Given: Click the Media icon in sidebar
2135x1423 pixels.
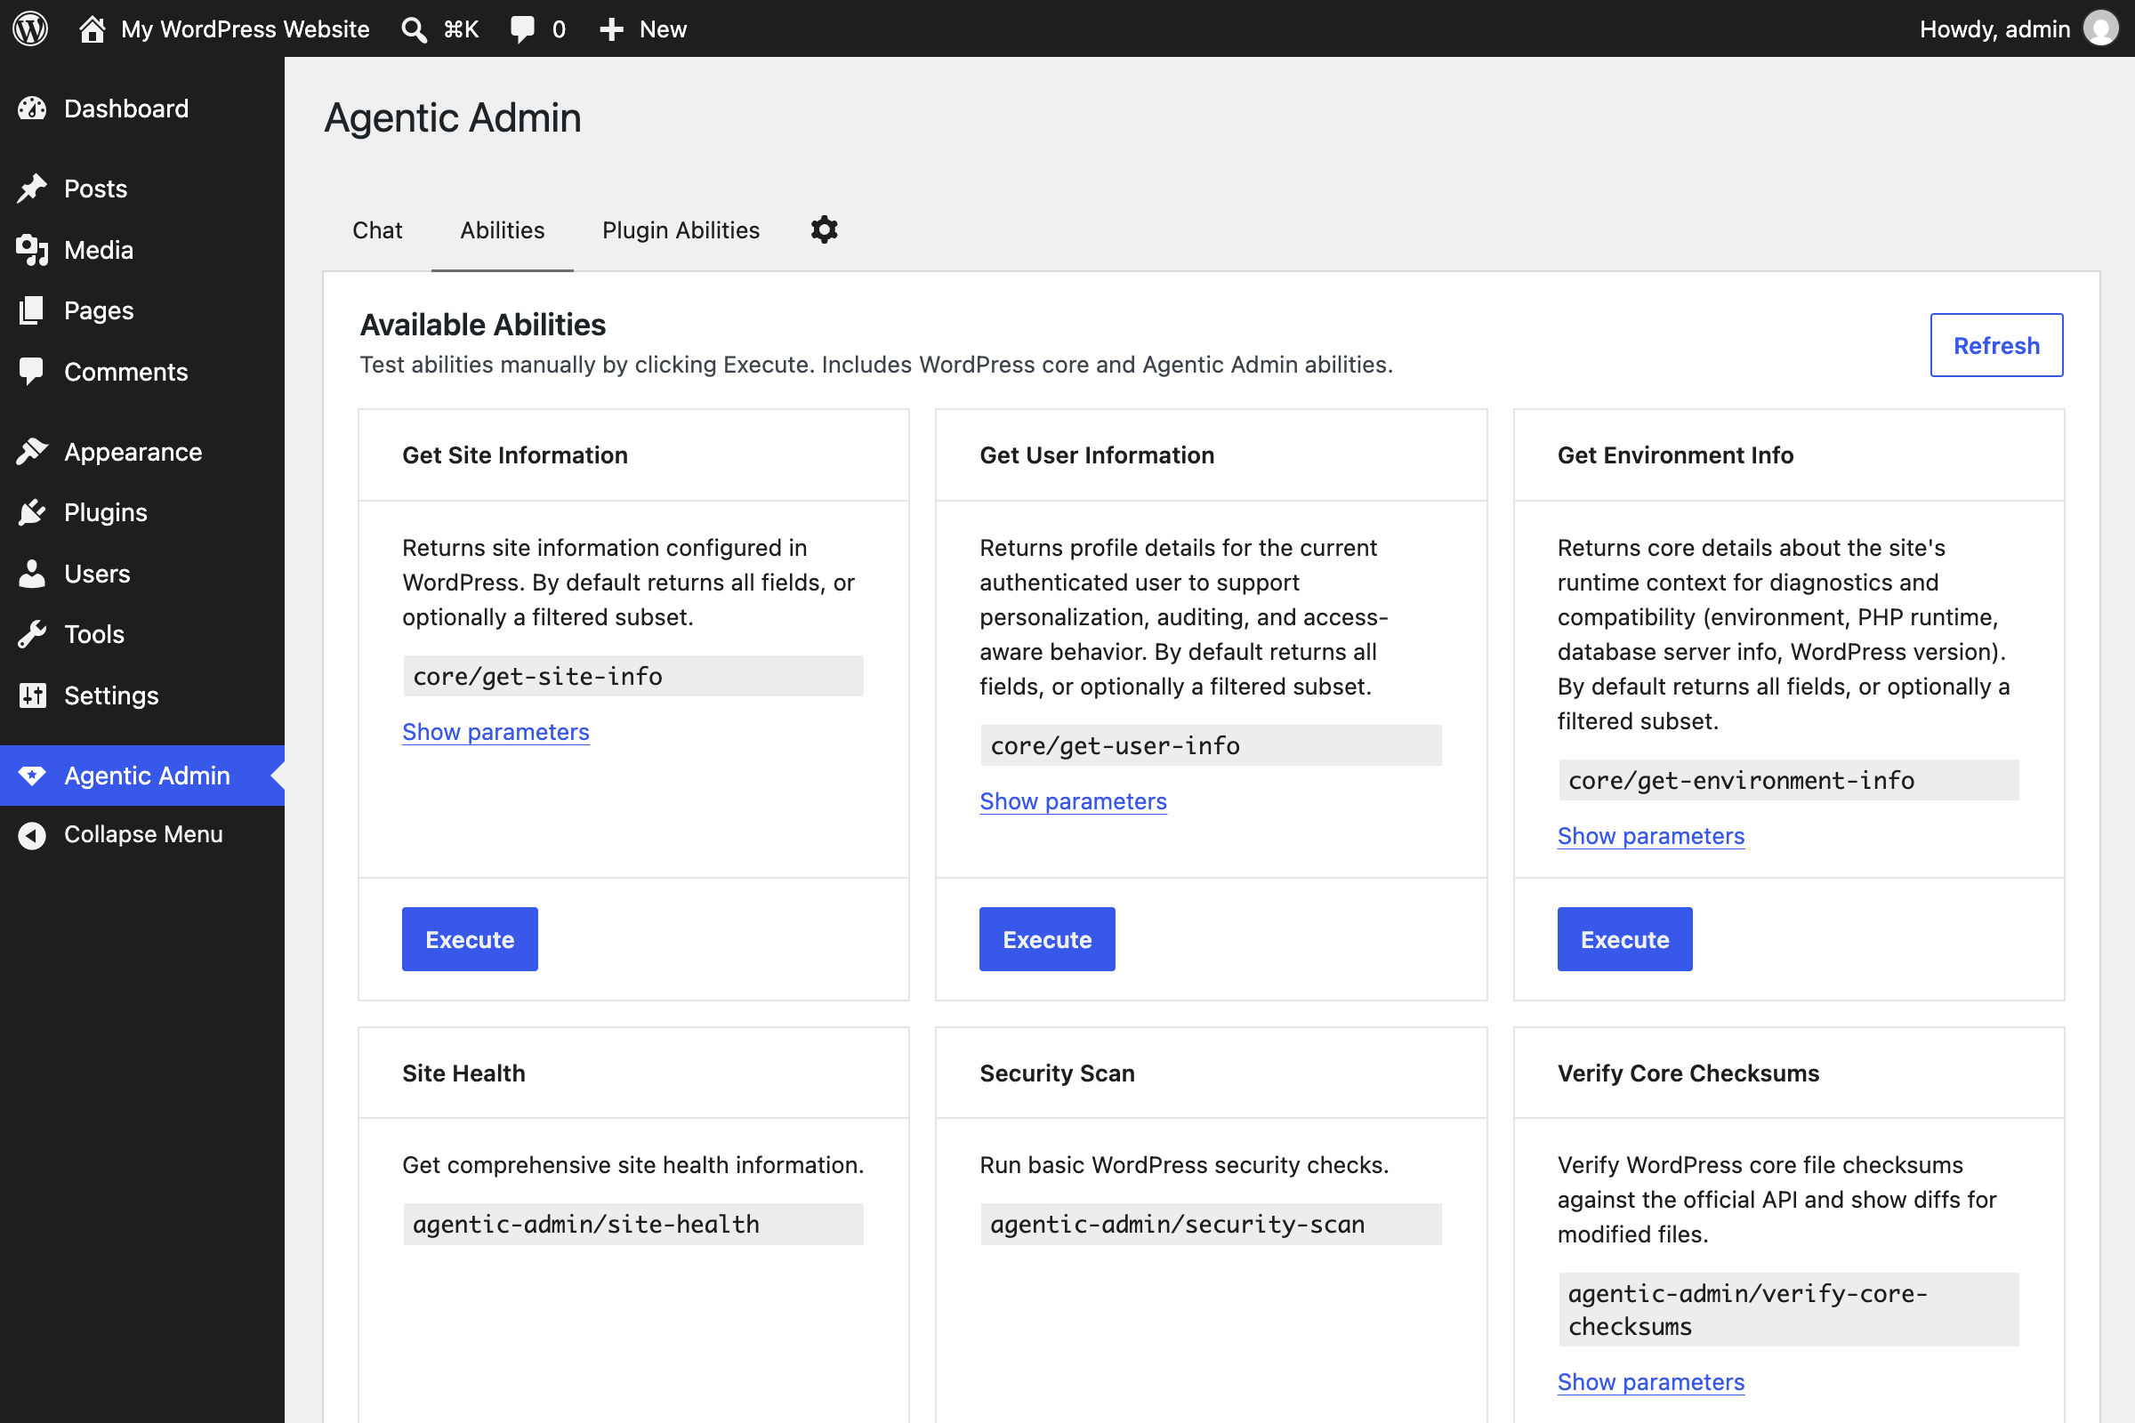Looking at the screenshot, I should tap(32, 250).
